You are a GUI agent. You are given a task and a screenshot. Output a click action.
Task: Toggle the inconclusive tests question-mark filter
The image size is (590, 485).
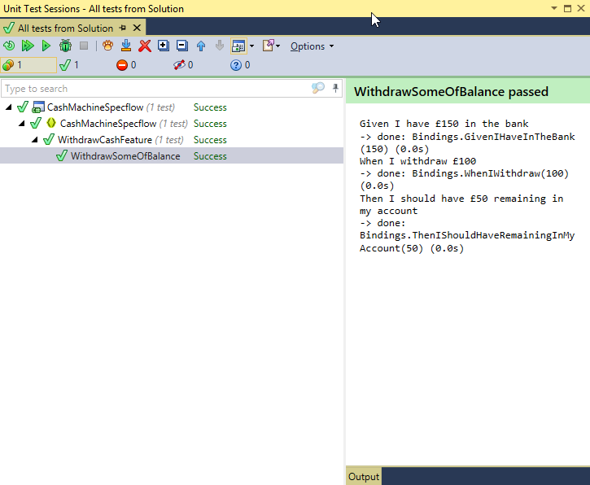(240, 65)
